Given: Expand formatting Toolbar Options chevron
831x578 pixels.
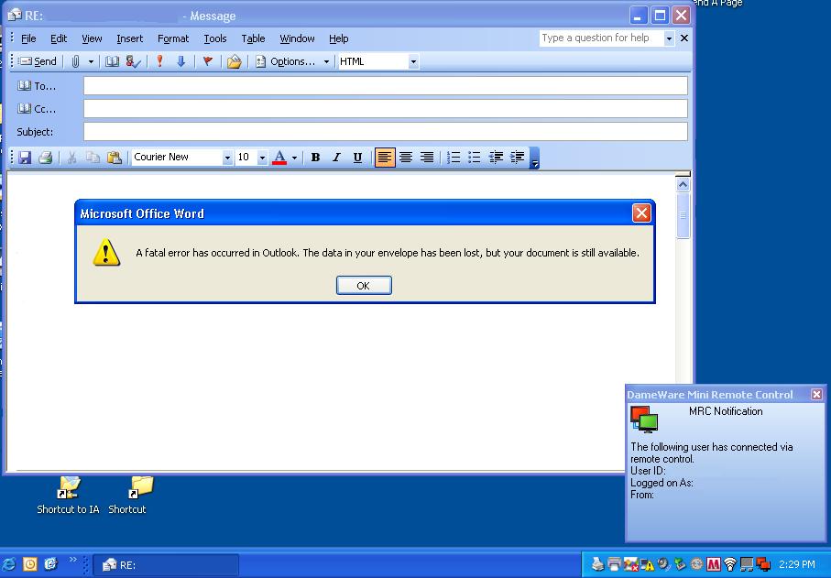Looking at the screenshot, I should [534, 158].
